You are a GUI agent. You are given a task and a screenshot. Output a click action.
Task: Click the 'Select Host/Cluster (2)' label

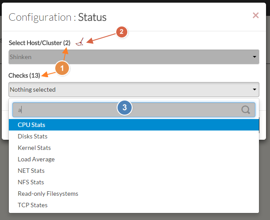pos(39,43)
